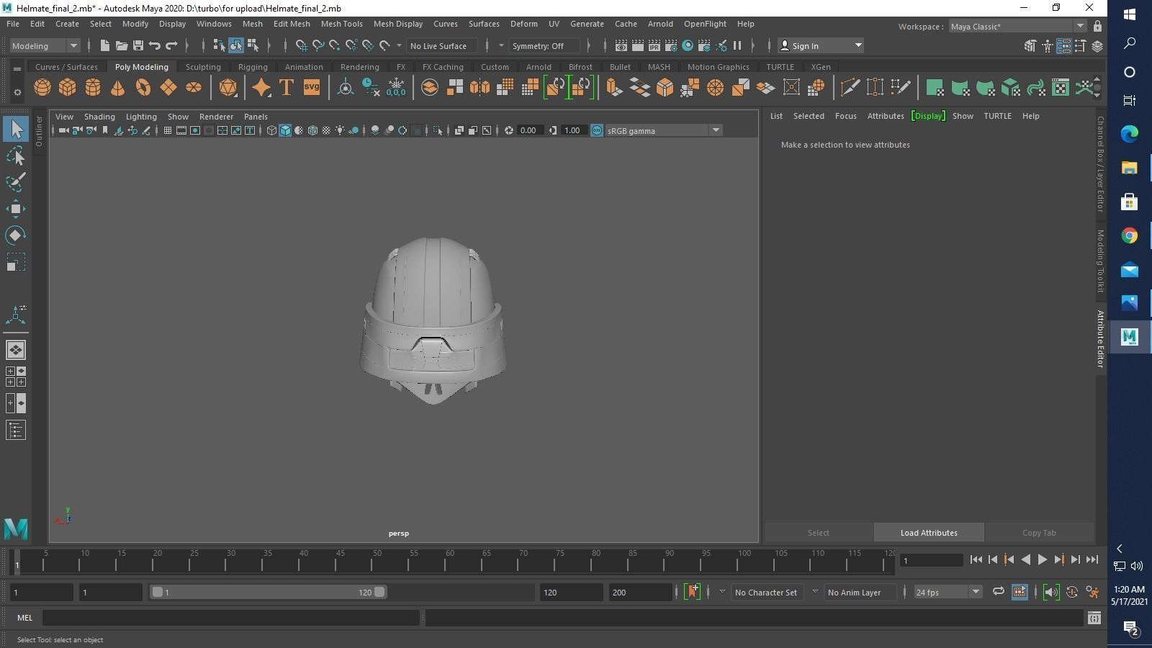Screen dimensions: 1152x648
Task: Pick the Scale tool in toolbox
Action: coord(16,262)
